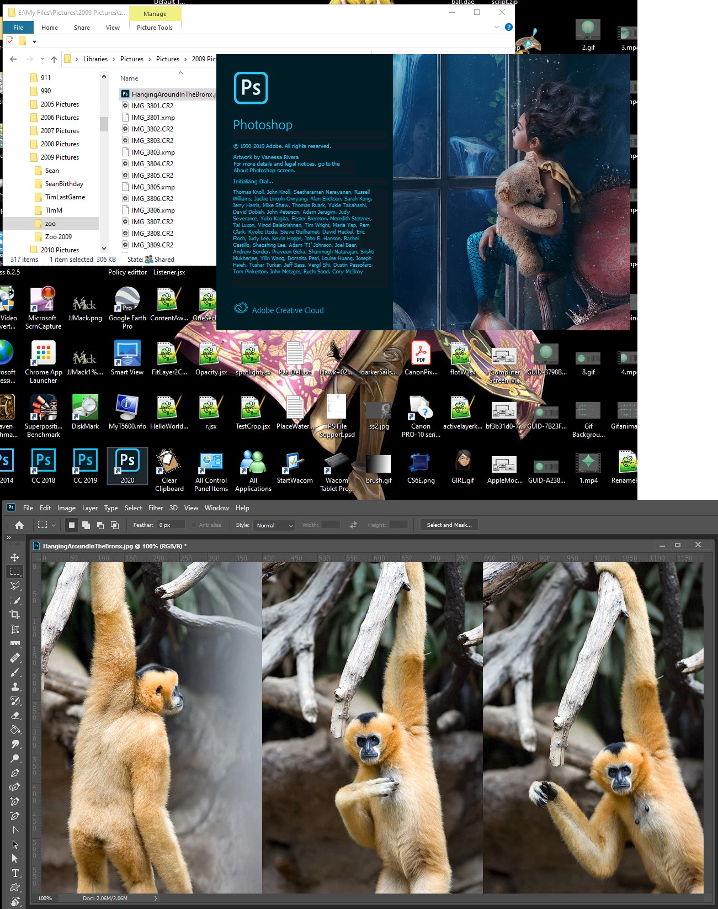This screenshot has height=909, width=718.
Task: Toggle the Anti-alias checkbox
Action: pos(194,525)
